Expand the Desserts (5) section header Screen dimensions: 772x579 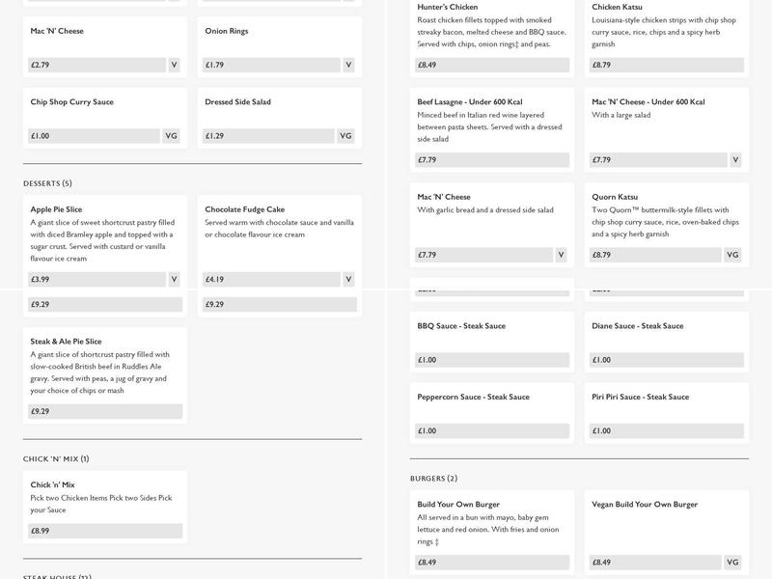[x=47, y=183]
